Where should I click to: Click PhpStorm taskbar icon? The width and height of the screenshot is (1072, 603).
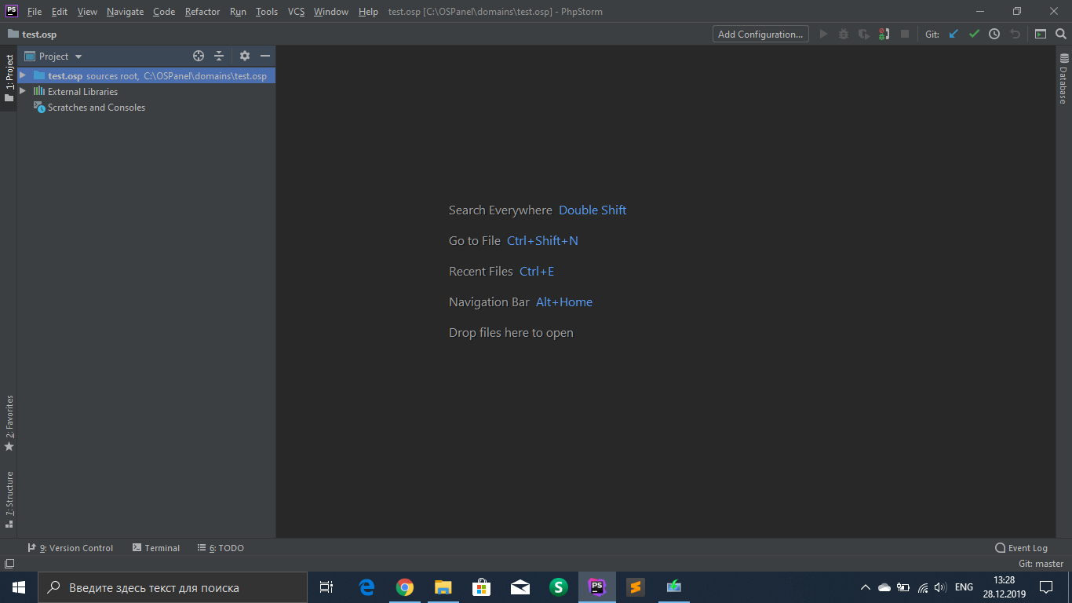(x=597, y=587)
